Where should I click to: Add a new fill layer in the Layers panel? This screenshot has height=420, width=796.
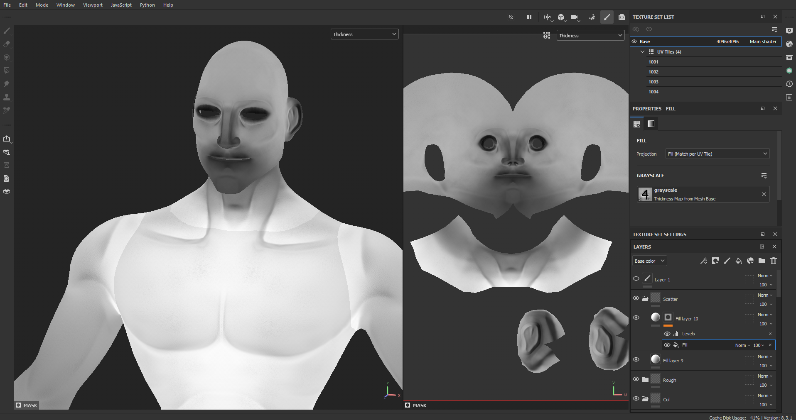pos(739,261)
